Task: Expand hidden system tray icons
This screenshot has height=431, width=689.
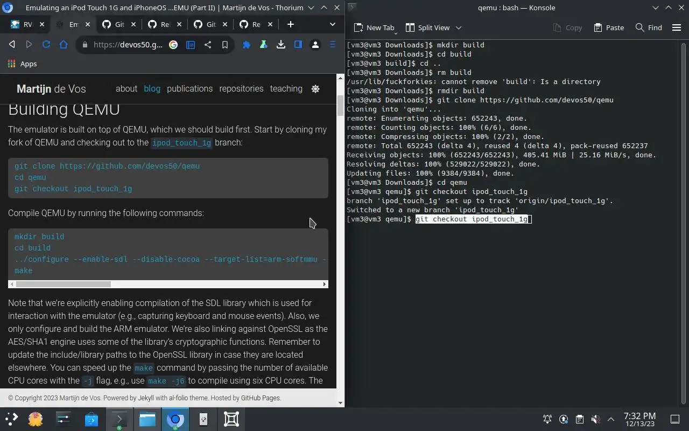Action: coord(611,419)
